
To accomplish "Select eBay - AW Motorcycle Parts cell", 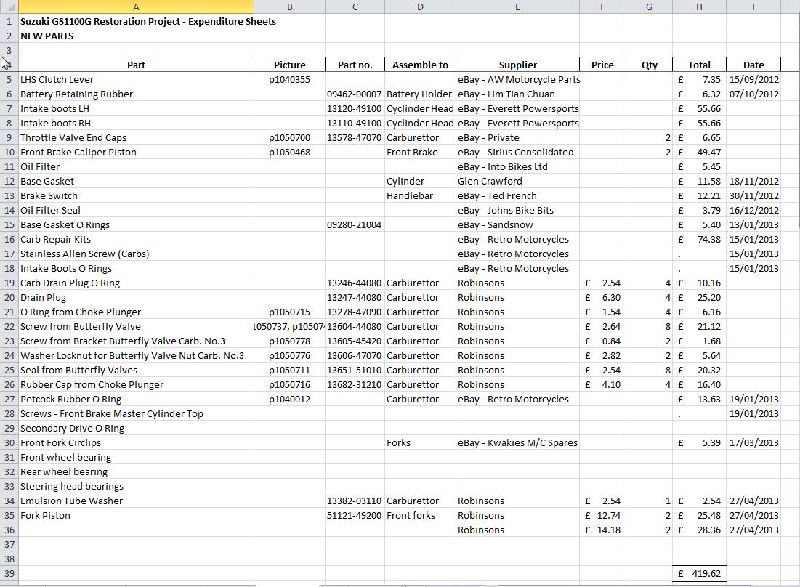I will point(517,80).
